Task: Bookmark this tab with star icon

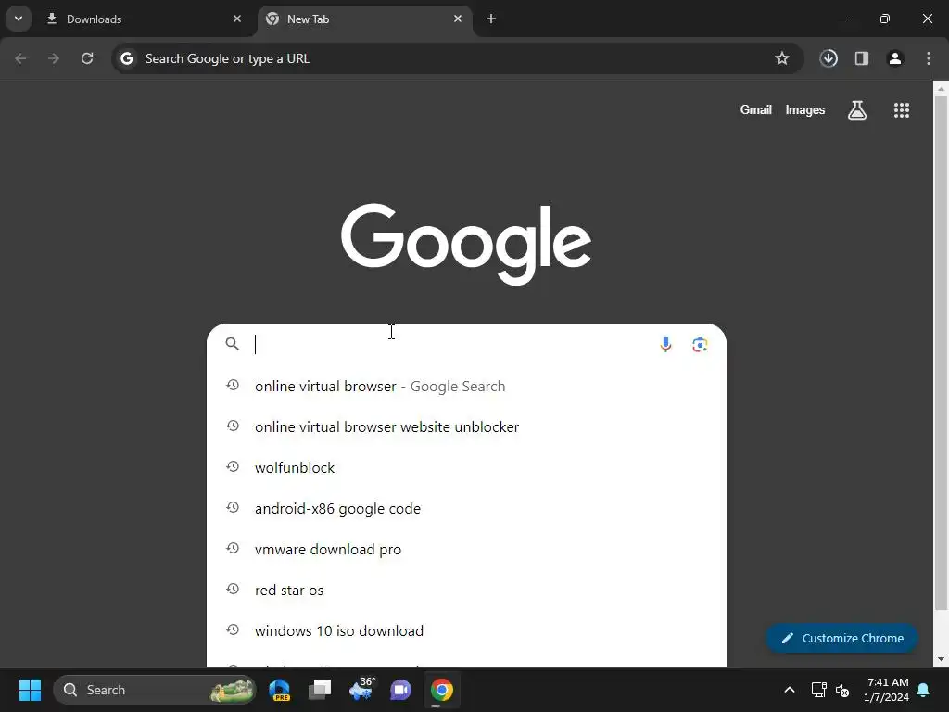Action: (782, 58)
